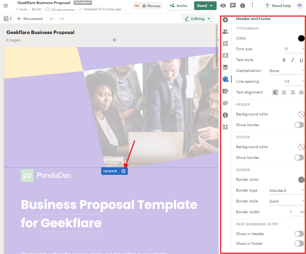Click the header settings gear icon
This screenshot has height=254, width=306.
pos(123,171)
